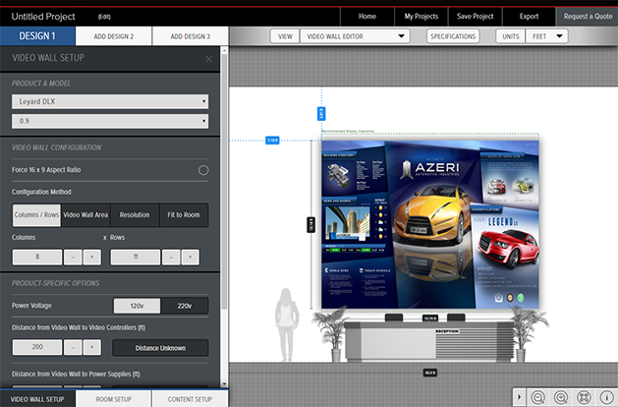Viewport: 618px width, 407px height.
Task: Click the wall height dimension label
Action: 311,225
